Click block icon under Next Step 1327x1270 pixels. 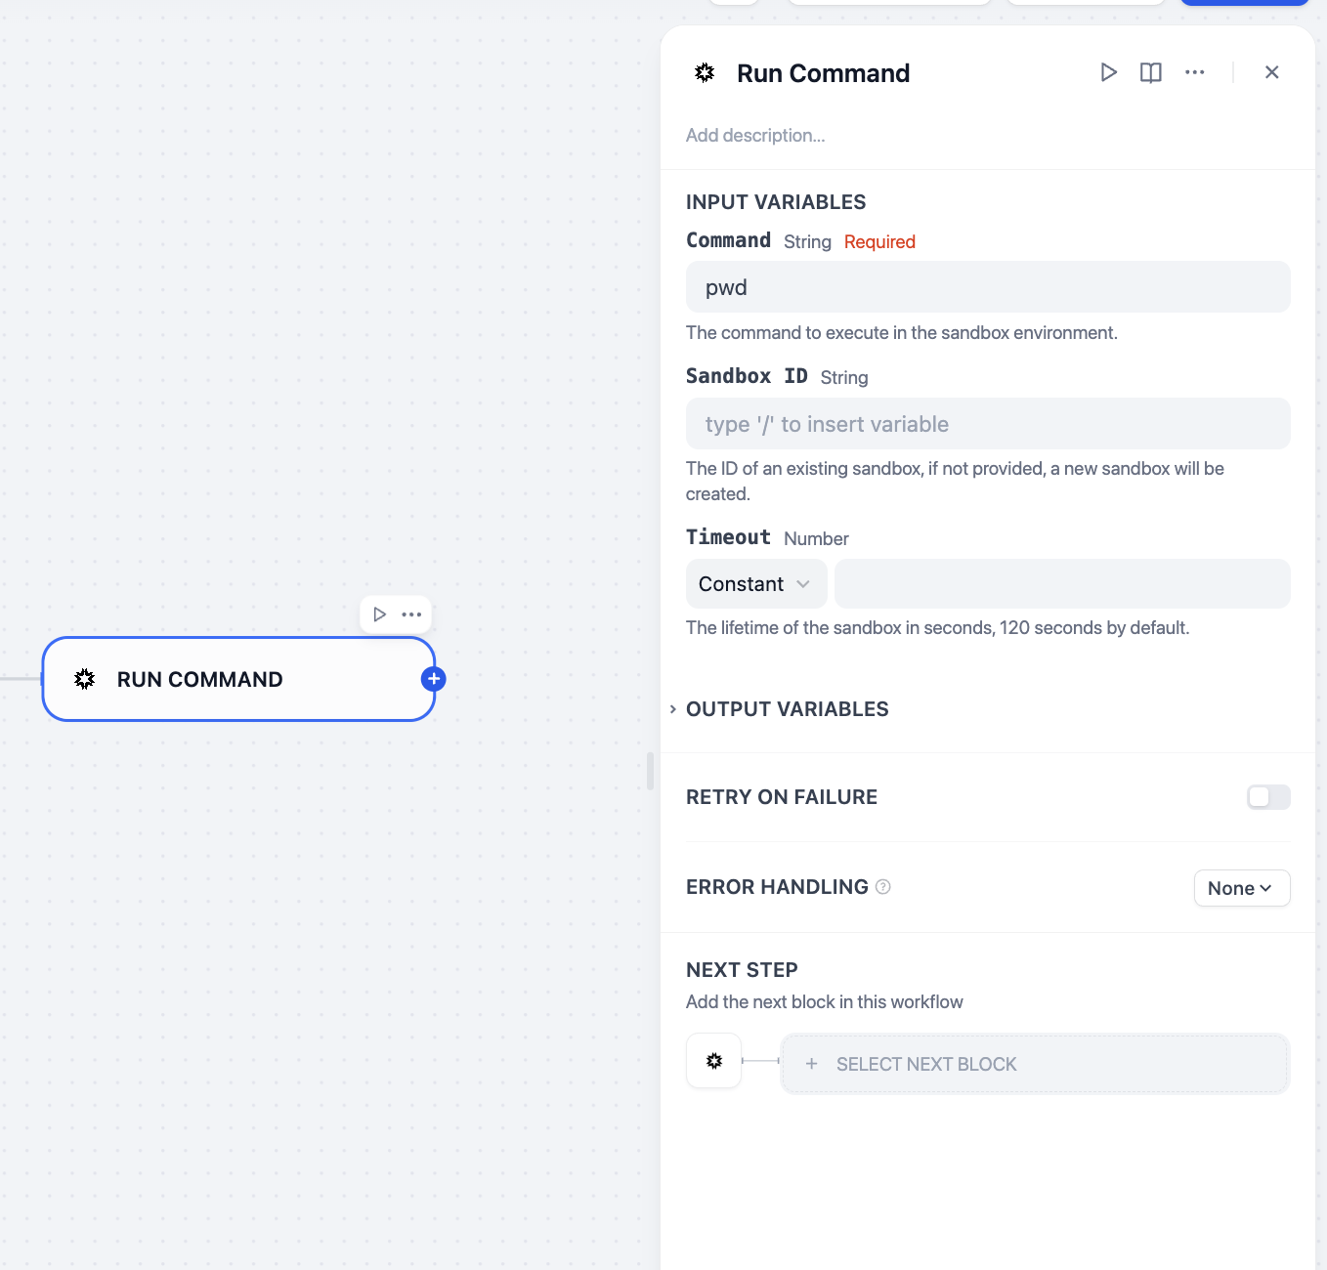click(x=714, y=1061)
